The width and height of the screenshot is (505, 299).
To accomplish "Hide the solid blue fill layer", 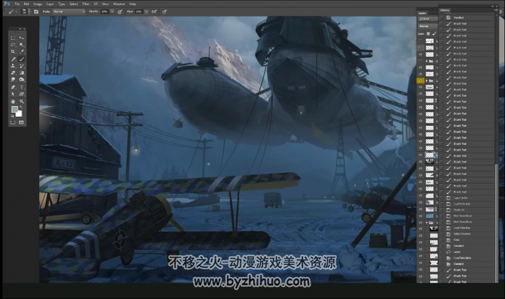I will pyautogui.click(x=420, y=216).
